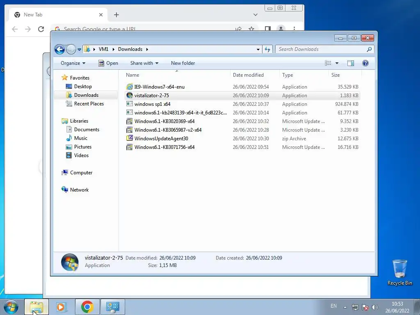Click the Chrome back arrow
This screenshot has width=420, height=315.
pyautogui.click(x=15, y=29)
